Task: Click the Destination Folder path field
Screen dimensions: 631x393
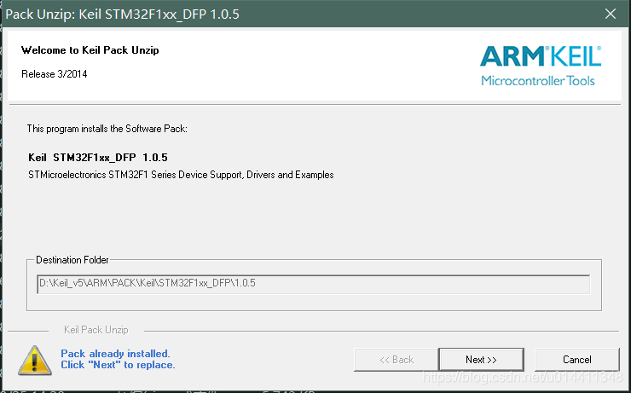Action: [x=314, y=284]
